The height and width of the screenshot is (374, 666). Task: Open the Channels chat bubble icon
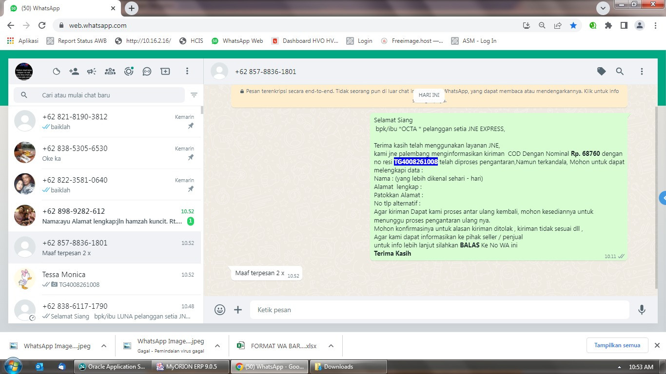[147, 72]
